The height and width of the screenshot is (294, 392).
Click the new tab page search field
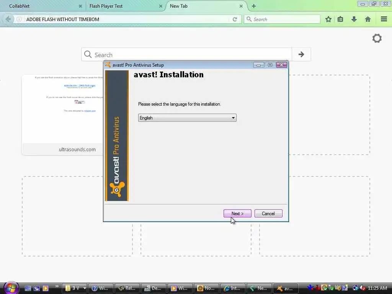click(186, 54)
